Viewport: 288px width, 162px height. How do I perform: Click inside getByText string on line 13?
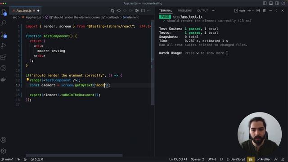tap(100, 85)
